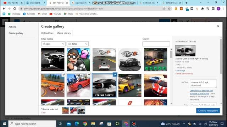Clear the selected items

click(43, 113)
